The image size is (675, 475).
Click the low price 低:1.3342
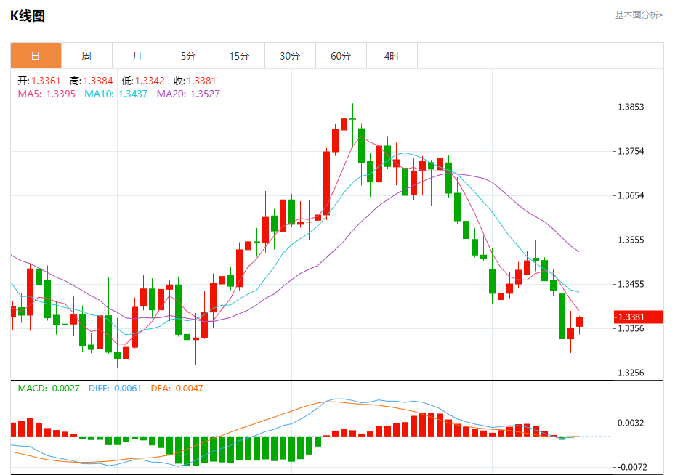coord(143,81)
